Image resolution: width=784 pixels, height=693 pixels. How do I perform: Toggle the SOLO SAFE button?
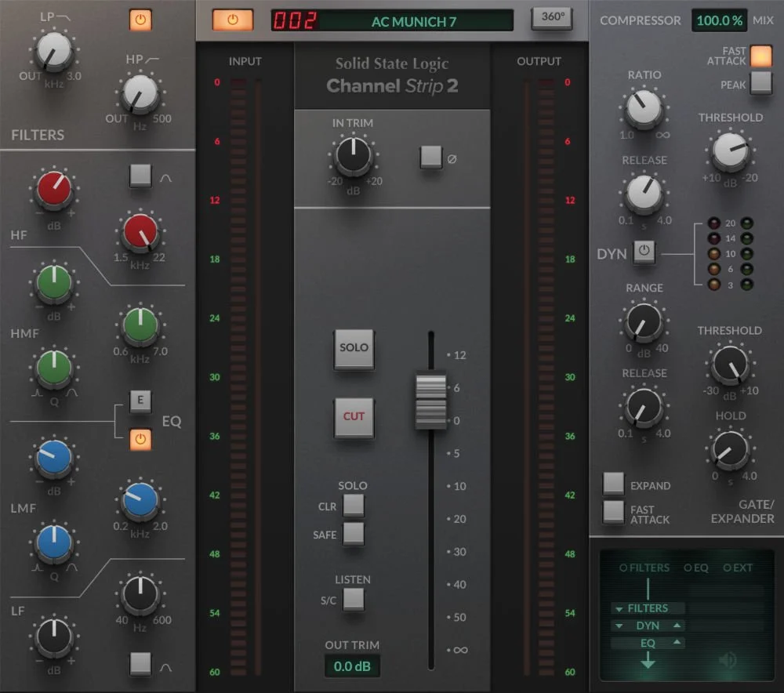pos(354,534)
